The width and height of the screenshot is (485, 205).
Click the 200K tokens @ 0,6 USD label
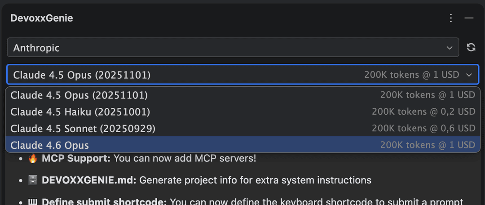pos(423,128)
